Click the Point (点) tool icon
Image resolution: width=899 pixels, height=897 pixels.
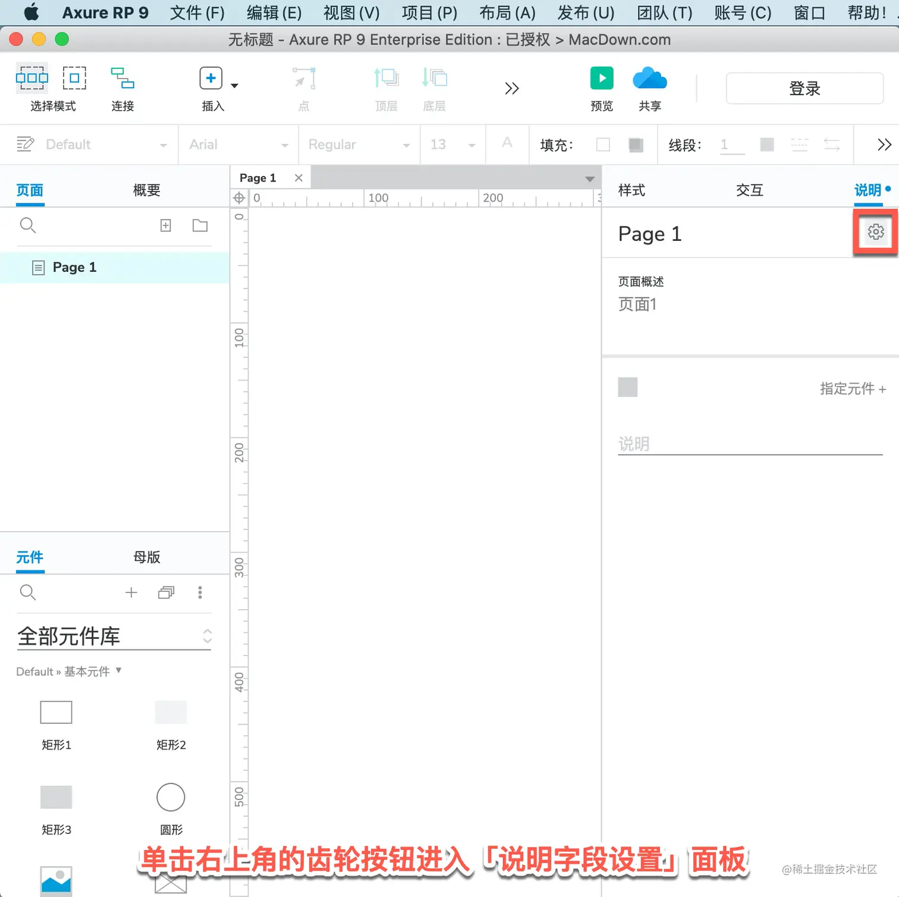304,78
